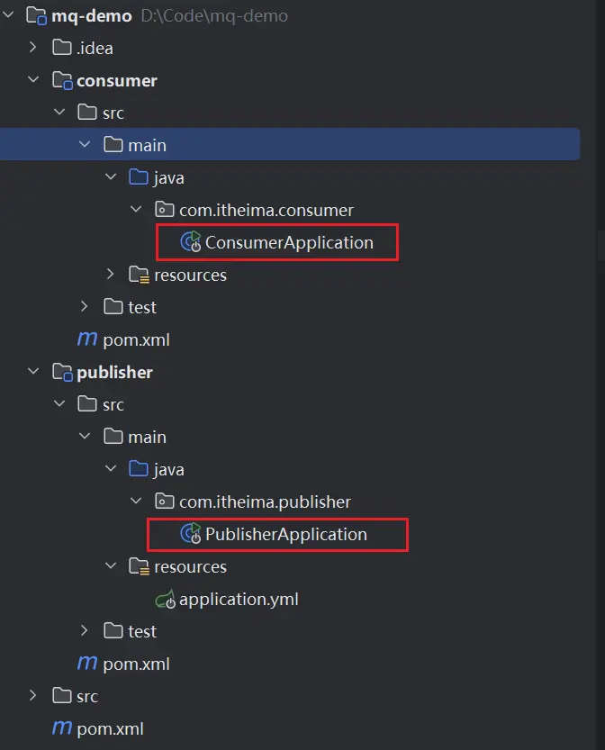Select the src folder under publisher
This screenshot has height=750, width=605.
113,404
